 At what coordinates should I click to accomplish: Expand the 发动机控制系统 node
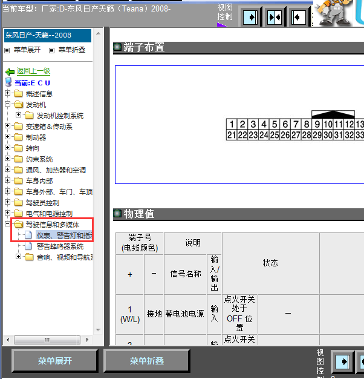pos(18,115)
